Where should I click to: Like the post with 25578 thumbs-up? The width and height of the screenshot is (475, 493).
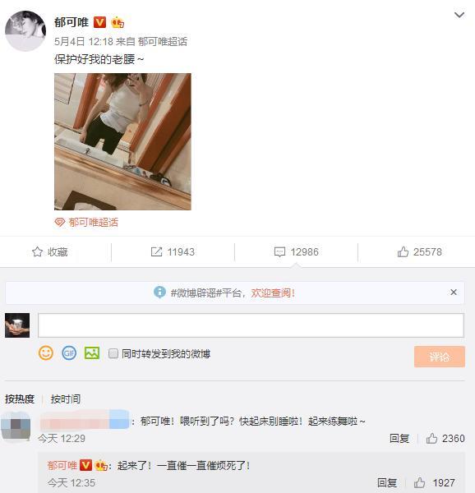(x=403, y=251)
